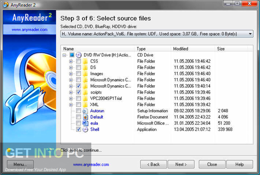Click the VPC2004SP1Trial folder icon

pos(85,99)
